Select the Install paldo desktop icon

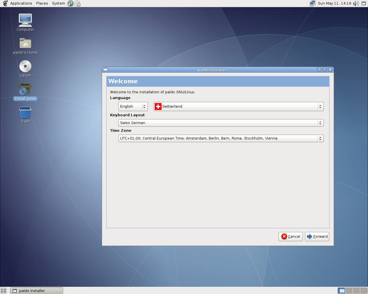25,89
